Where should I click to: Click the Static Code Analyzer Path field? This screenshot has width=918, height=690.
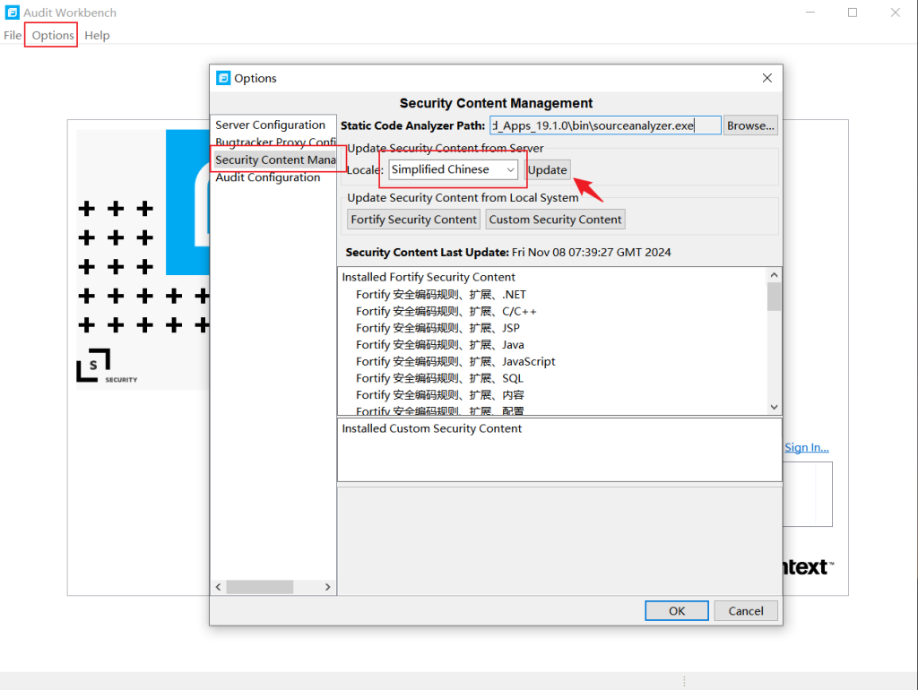tap(605, 125)
